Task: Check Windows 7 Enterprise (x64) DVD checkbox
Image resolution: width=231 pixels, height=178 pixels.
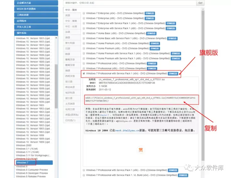Action: click(84, 13)
